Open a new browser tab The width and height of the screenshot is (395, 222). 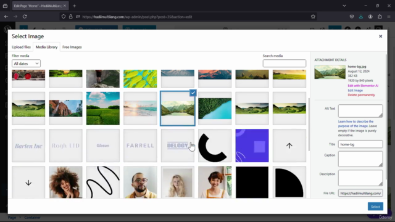pyautogui.click(x=74, y=6)
